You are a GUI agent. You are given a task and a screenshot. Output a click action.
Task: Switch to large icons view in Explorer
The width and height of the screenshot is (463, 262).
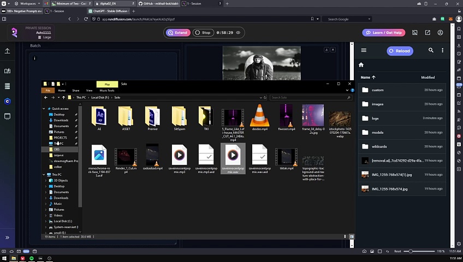click(x=351, y=236)
